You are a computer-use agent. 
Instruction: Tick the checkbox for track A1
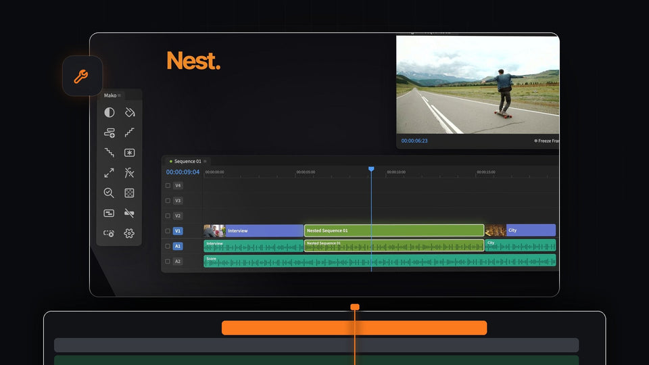click(168, 246)
